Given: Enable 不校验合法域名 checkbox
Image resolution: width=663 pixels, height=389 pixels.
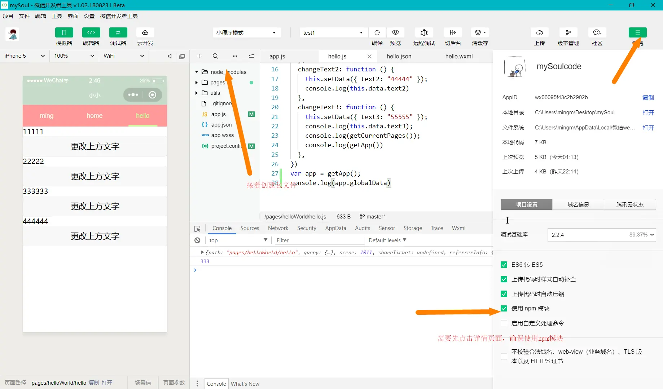Looking at the screenshot, I should point(504,356).
